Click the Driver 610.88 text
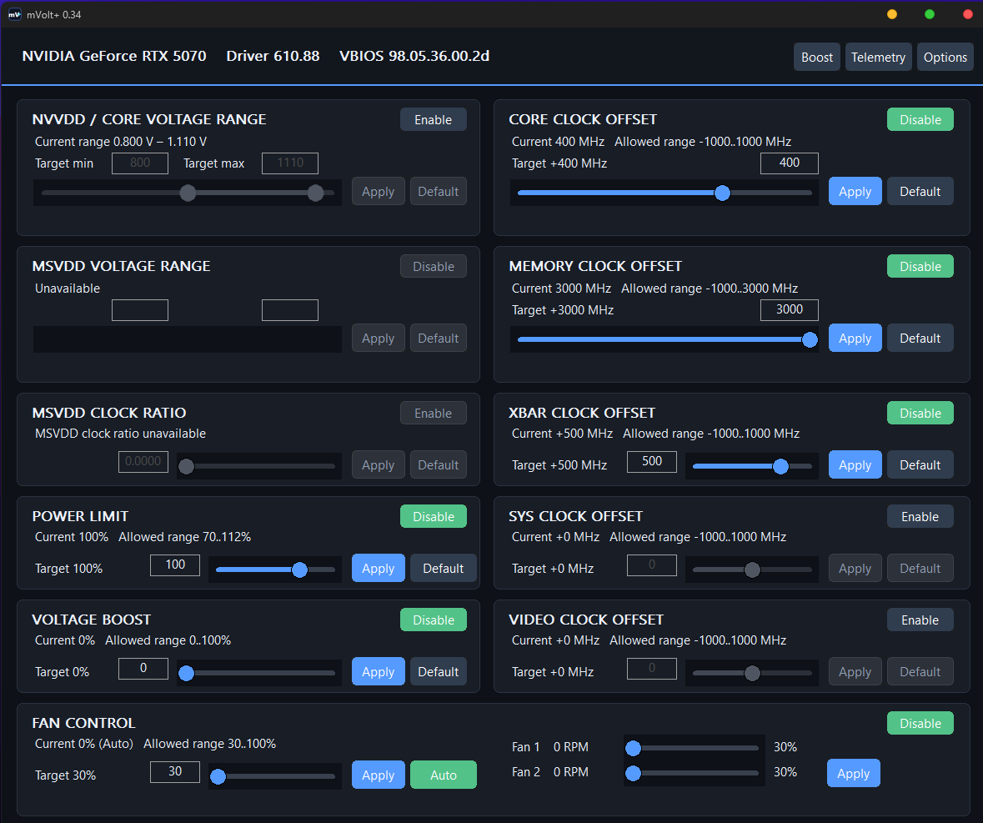This screenshot has width=983, height=823. (273, 56)
